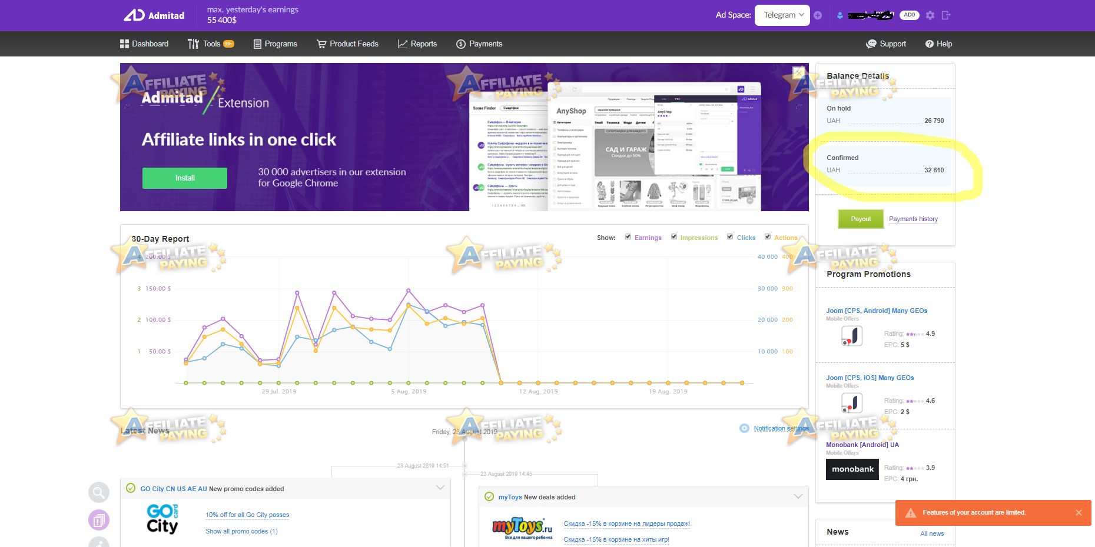
Task: Click green check icon on myToys news
Action: tap(489, 496)
